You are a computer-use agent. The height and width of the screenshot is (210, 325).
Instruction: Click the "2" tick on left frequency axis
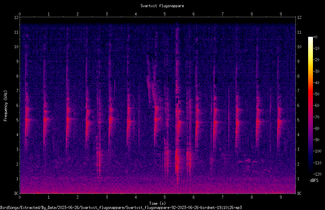click(x=18, y=164)
